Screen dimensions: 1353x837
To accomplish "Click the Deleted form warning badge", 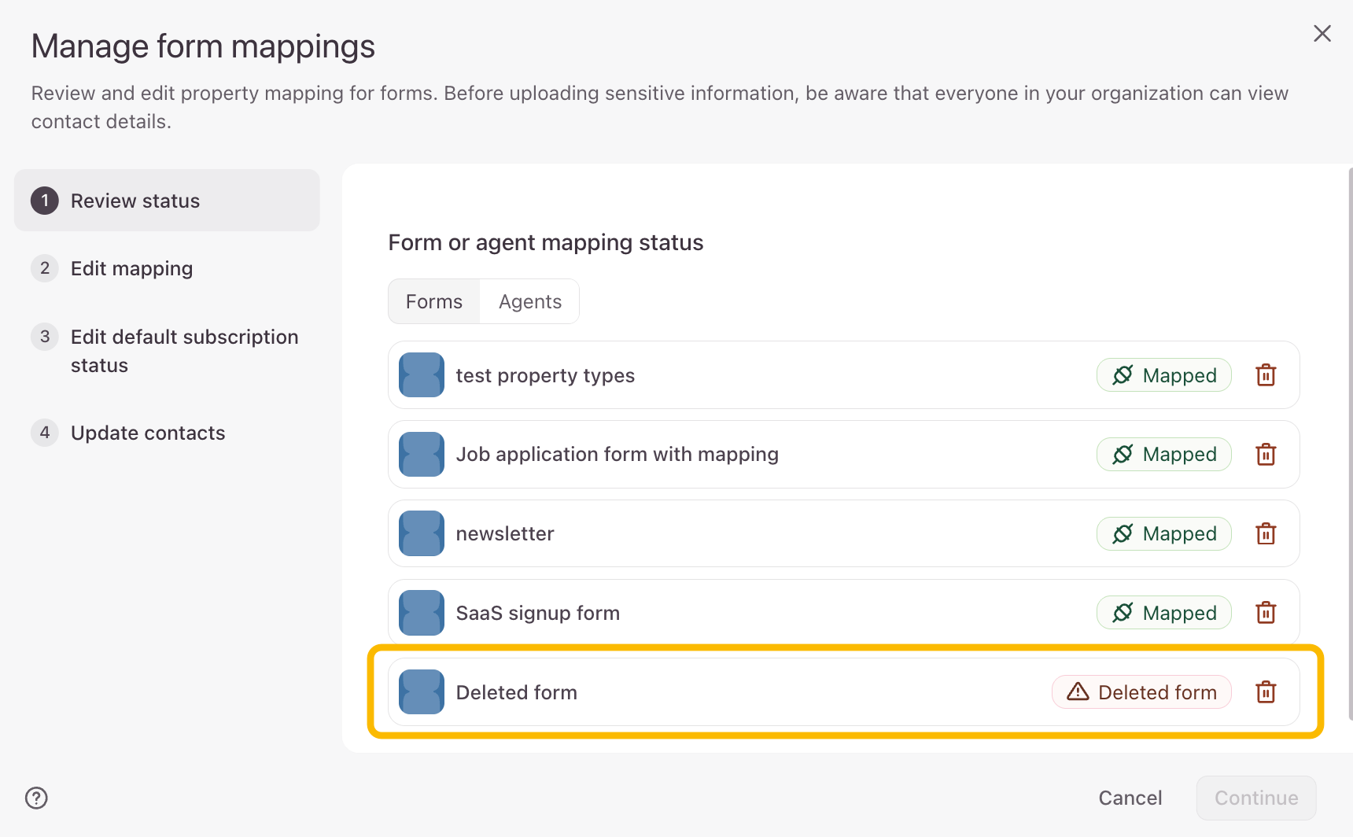I will pyautogui.click(x=1141, y=692).
